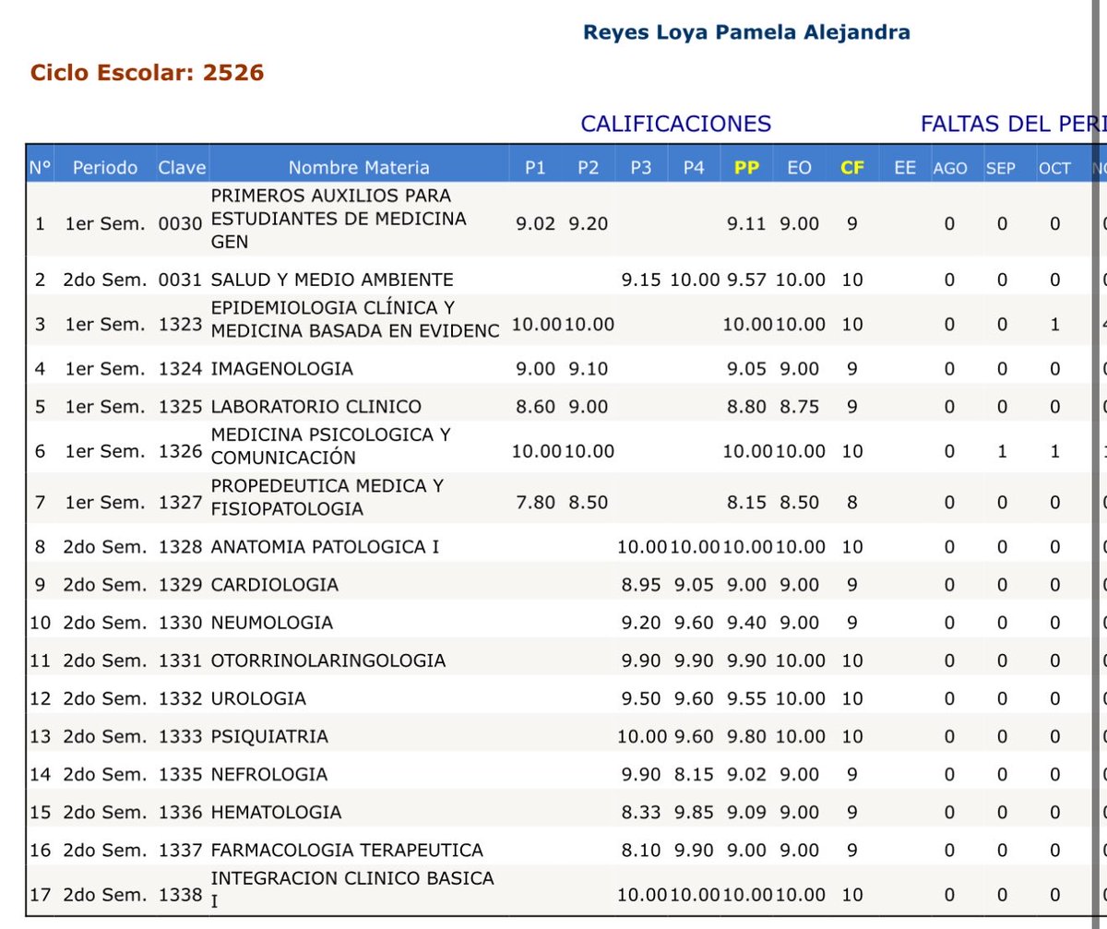Select the NEFROLOGIA subject name
This screenshot has width=1107, height=929.
[269, 774]
